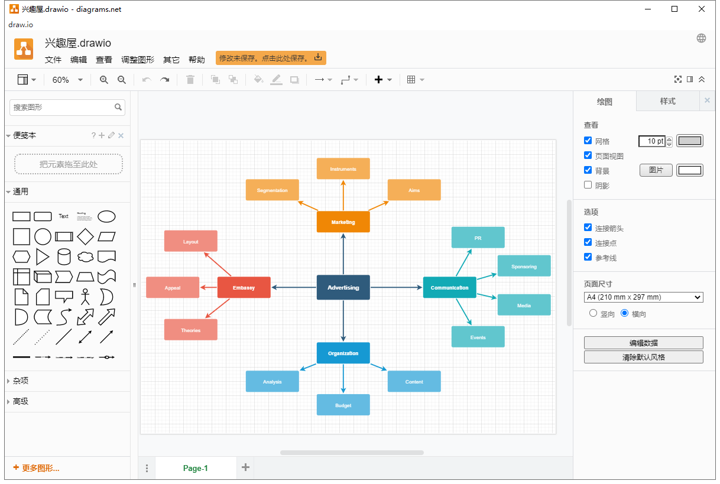Toggle the format panel icon

pos(690,79)
